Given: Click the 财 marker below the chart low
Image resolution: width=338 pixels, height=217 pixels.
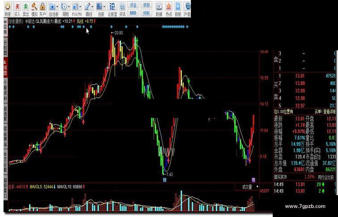Looking at the screenshot, I should click(165, 180).
